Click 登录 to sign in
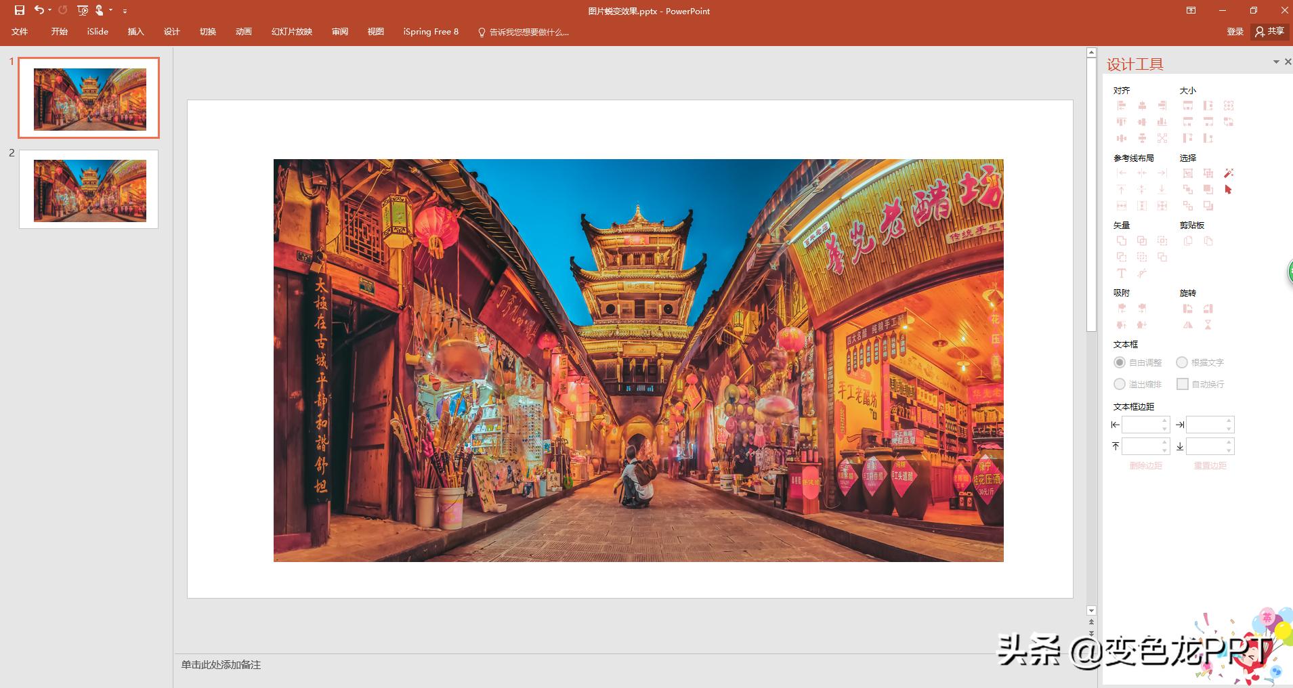Screen dimensions: 1293x688 pos(1235,32)
